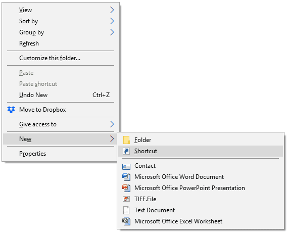Image resolution: width=288 pixels, height=234 pixels.
Task: Click the Contact card icon
Action: coord(126,167)
